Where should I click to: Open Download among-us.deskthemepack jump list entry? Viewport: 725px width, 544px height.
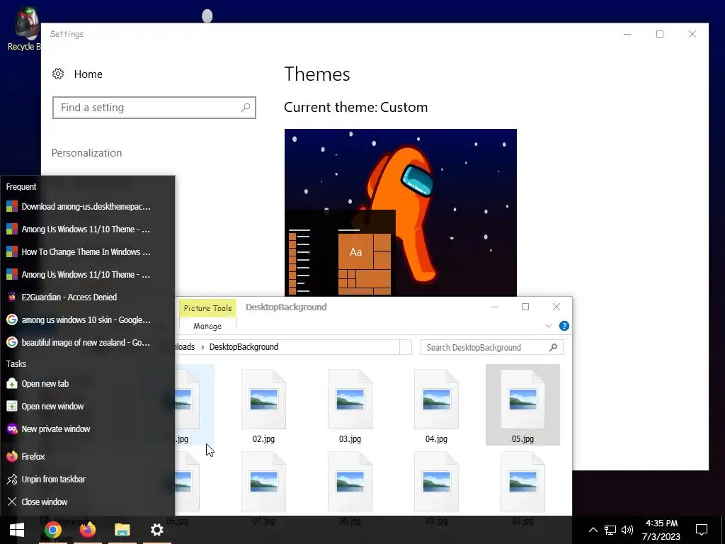point(87,206)
